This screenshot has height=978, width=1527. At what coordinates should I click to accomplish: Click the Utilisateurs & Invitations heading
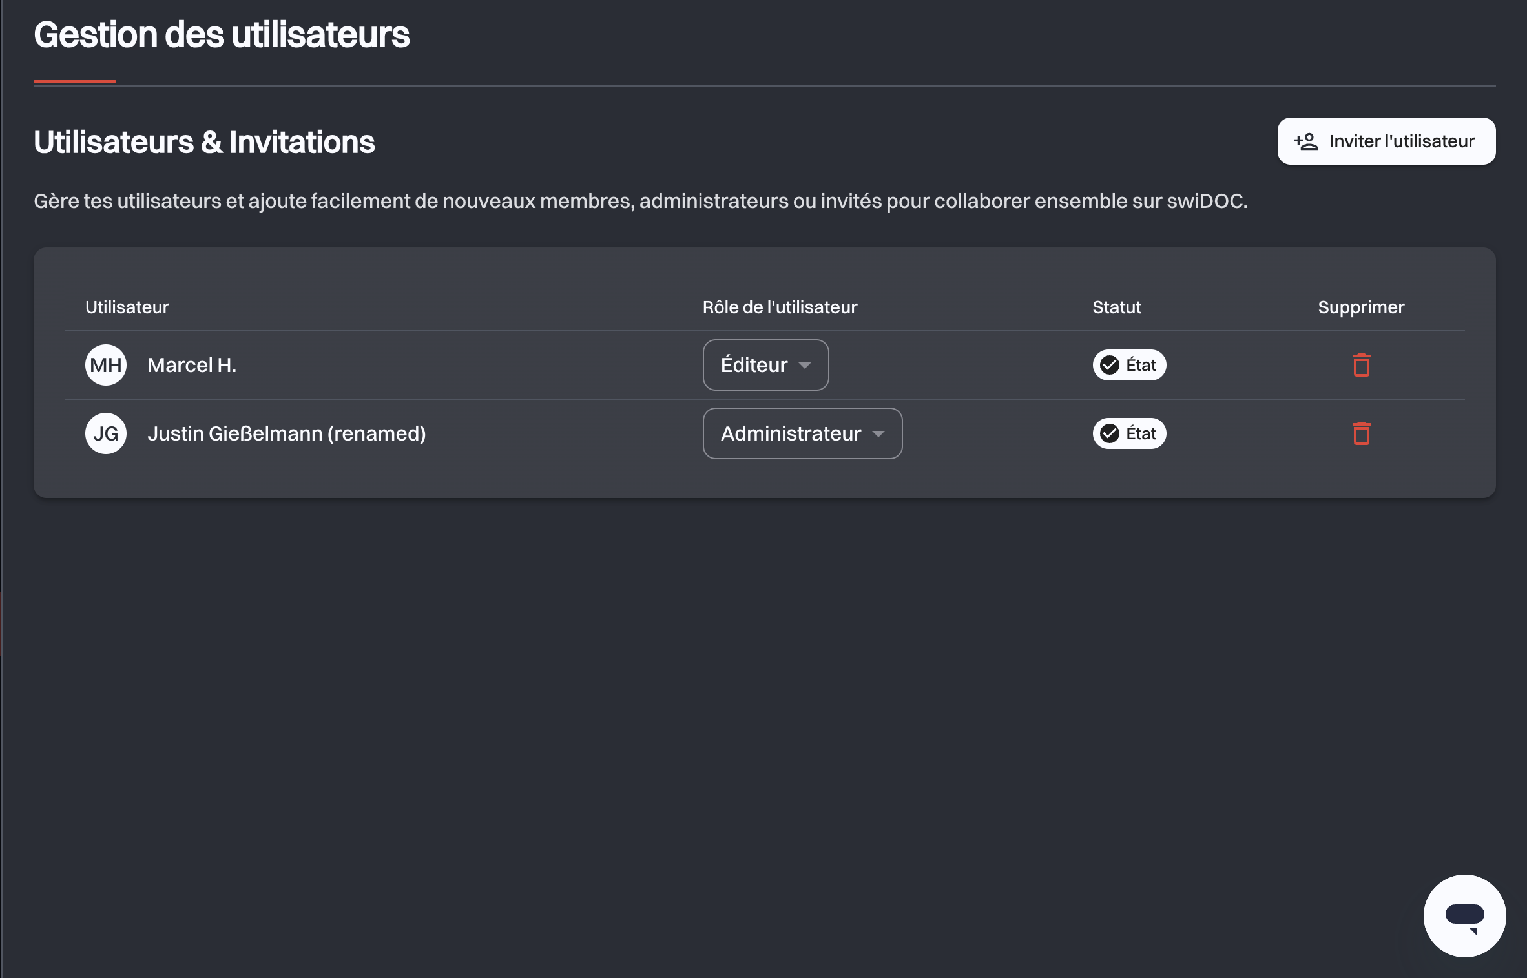pos(204,142)
